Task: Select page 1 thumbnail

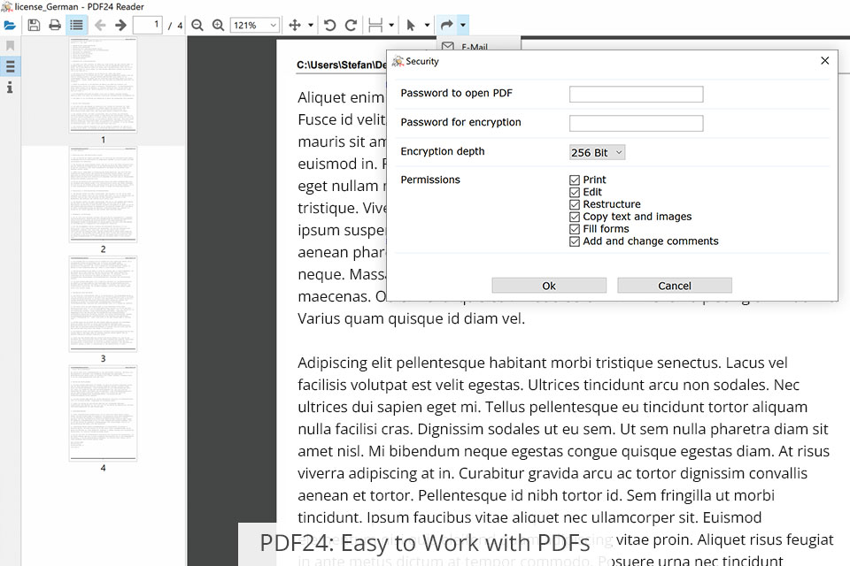Action: [103, 85]
